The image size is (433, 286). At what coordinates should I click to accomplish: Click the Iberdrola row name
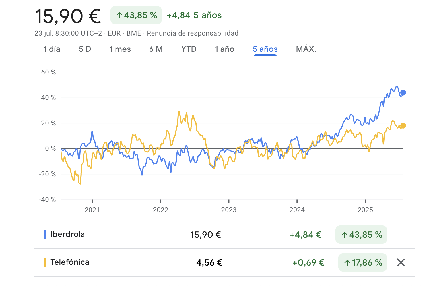tap(67, 234)
